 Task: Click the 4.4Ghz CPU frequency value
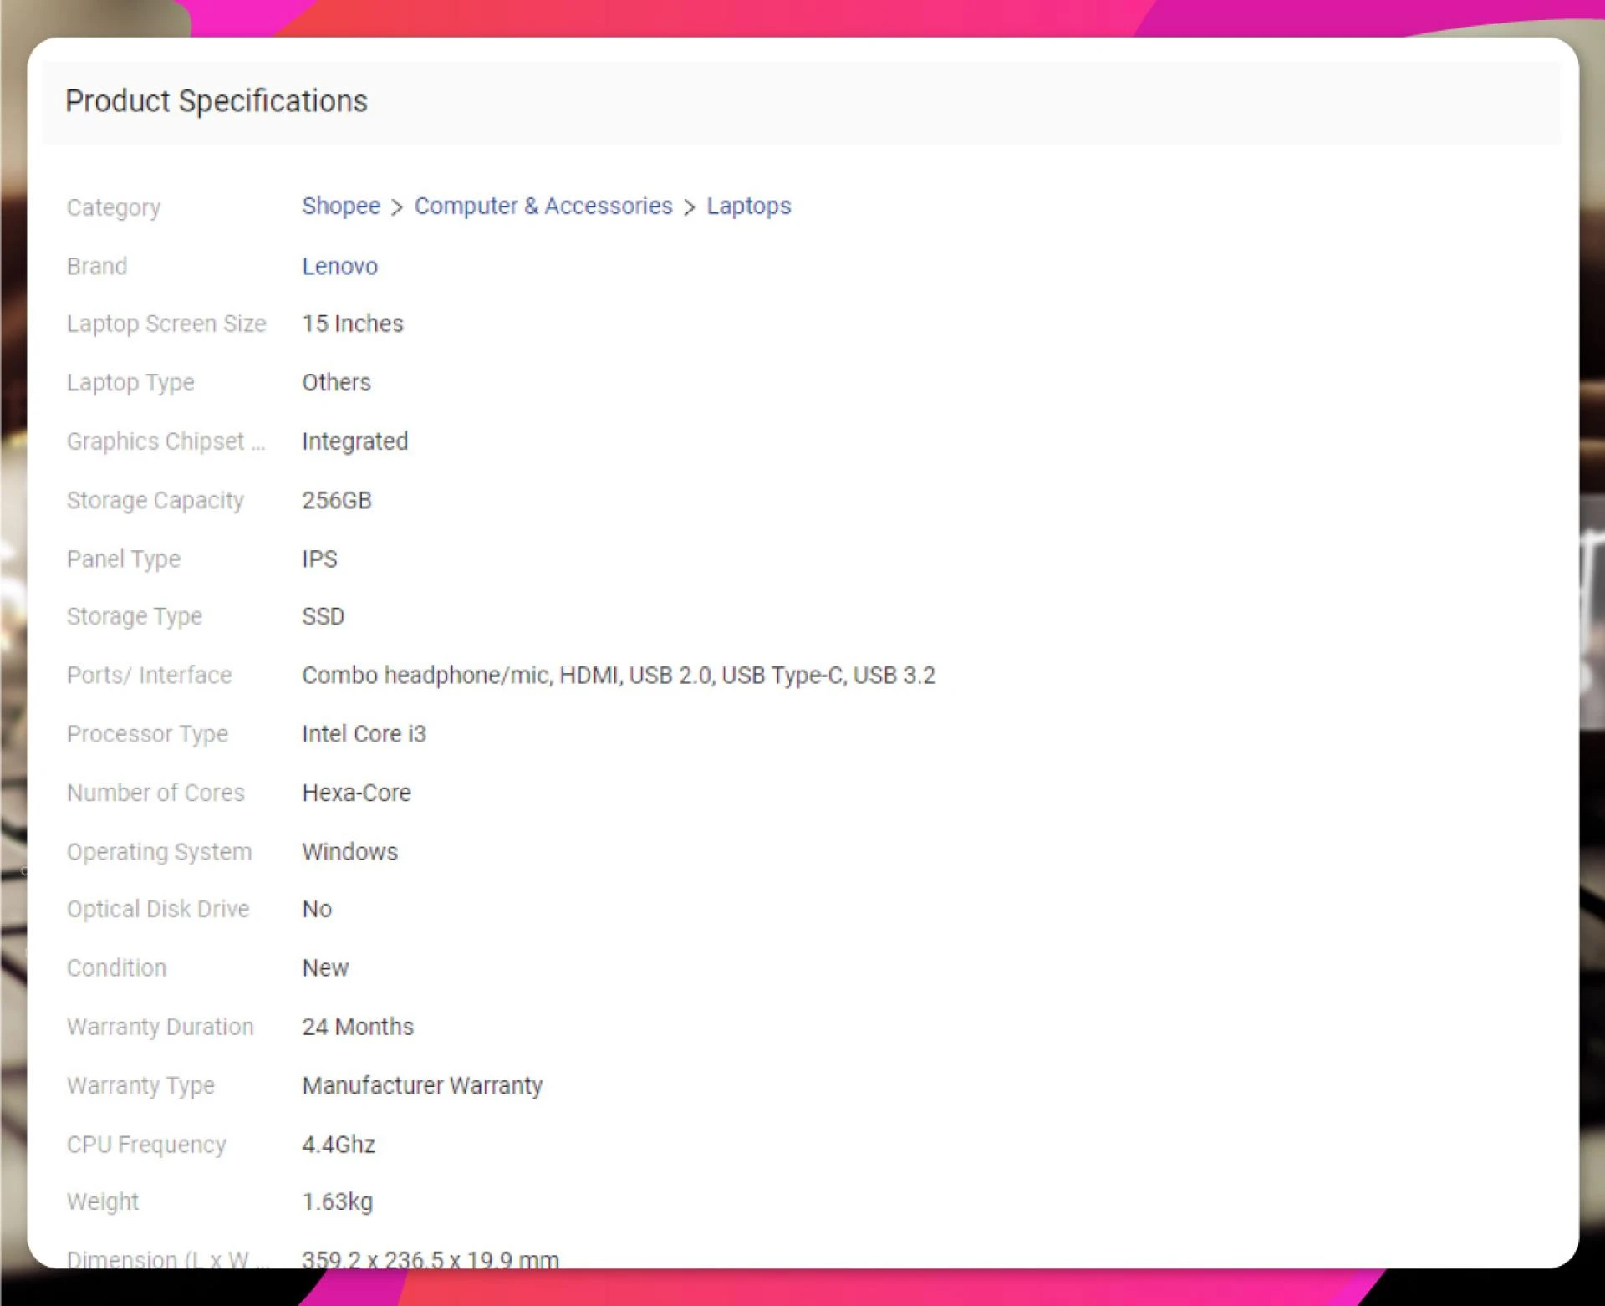click(339, 1144)
